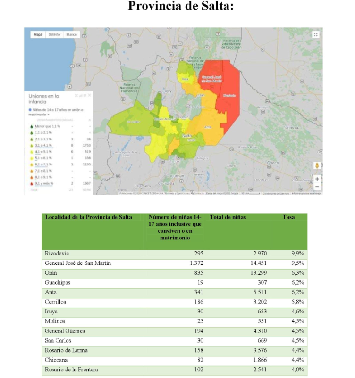Click the drop icon for 8,1 a 9,1 %
This screenshot has height=378, width=355.
pos(32,177)
